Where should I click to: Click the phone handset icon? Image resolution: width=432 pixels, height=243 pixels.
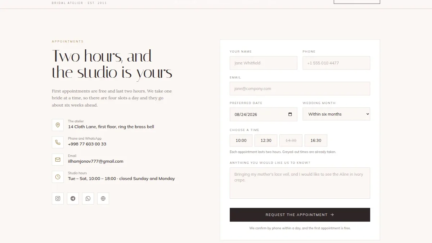coord(58,142)
